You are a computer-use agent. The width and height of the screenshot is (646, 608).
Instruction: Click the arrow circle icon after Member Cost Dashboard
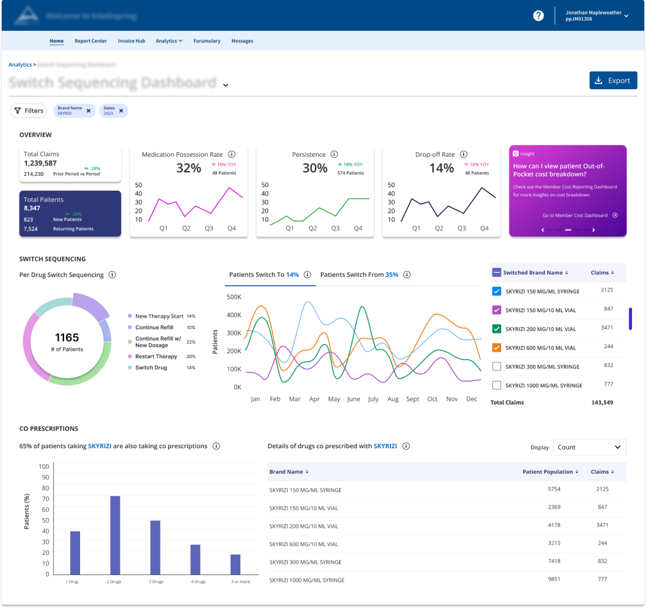pos(615,215)
